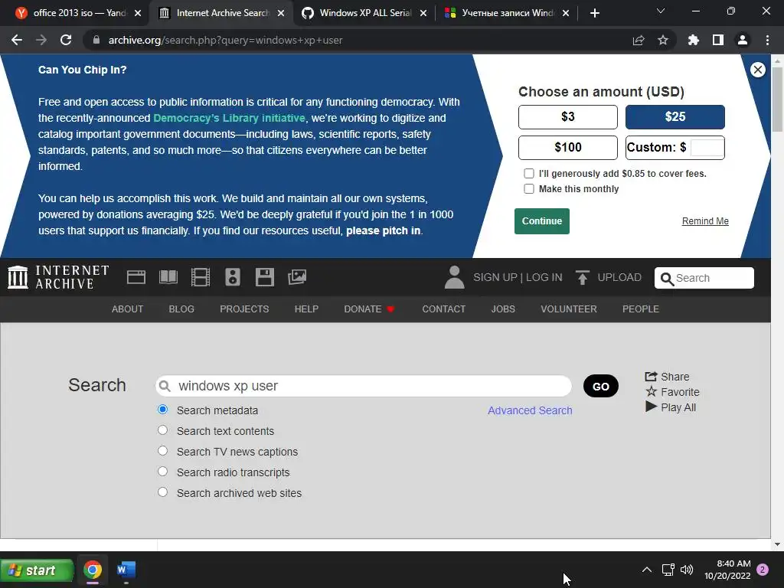Open the tab search dropdown arrow
The image size is (784, 588).
click(661, 11)
